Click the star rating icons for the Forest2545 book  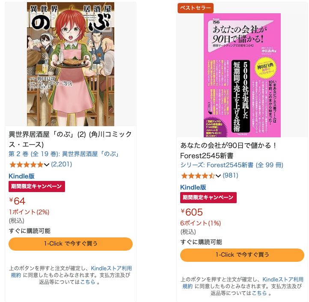[x=198, y=175]
